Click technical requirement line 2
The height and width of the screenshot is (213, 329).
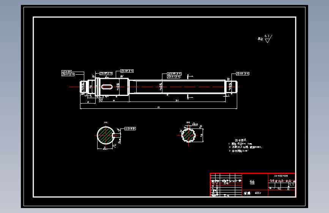[x=245, y=147]
